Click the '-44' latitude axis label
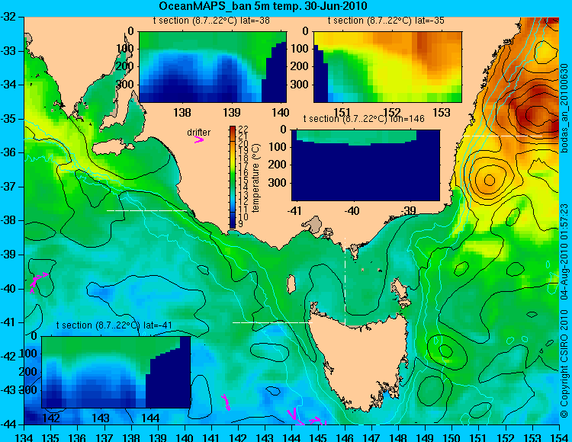572x442 pixels. pyautogui.click(x=8, y=424)
